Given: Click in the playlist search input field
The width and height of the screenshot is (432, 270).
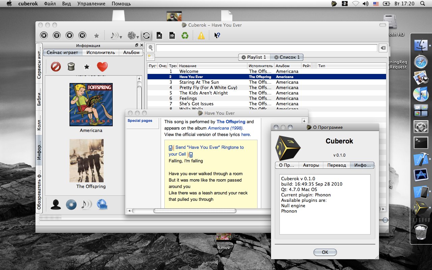Looking at the screenshot, I should [x=267, y=48].
